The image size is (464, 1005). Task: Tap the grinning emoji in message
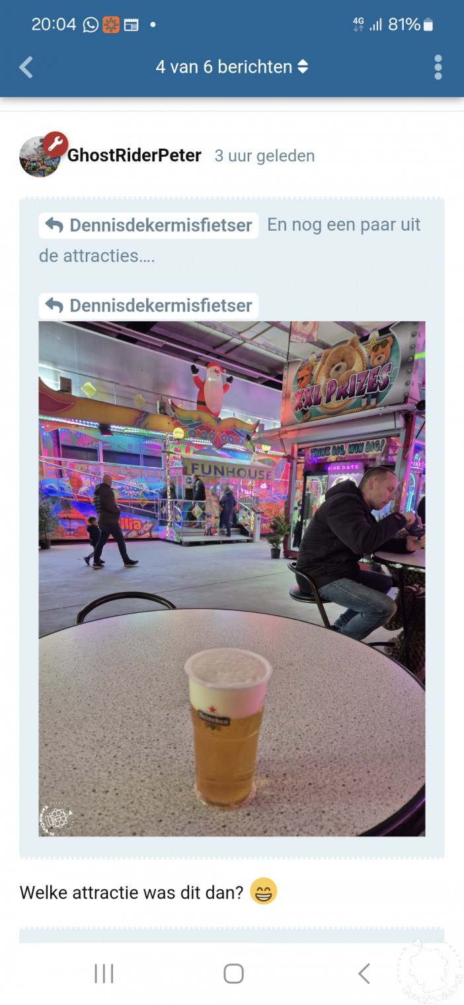point(263,892)
